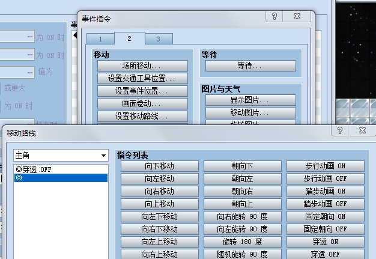376x259 pixels.
Task: Close the 事件指令 dialog
Action: click(x=297, y=16)
